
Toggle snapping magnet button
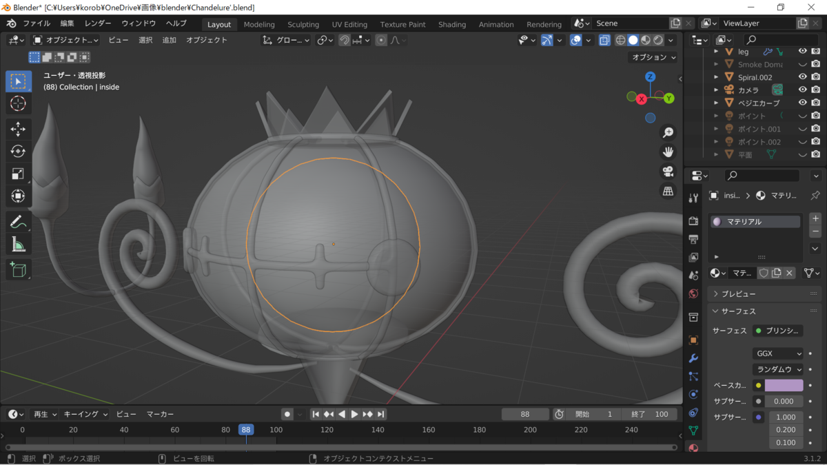(344, 40)
